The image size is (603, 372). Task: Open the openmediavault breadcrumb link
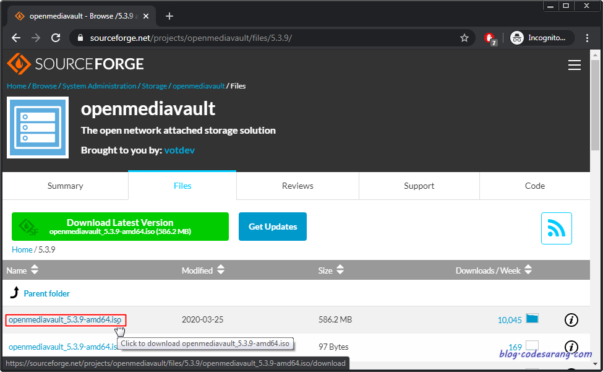click(199, 86)
